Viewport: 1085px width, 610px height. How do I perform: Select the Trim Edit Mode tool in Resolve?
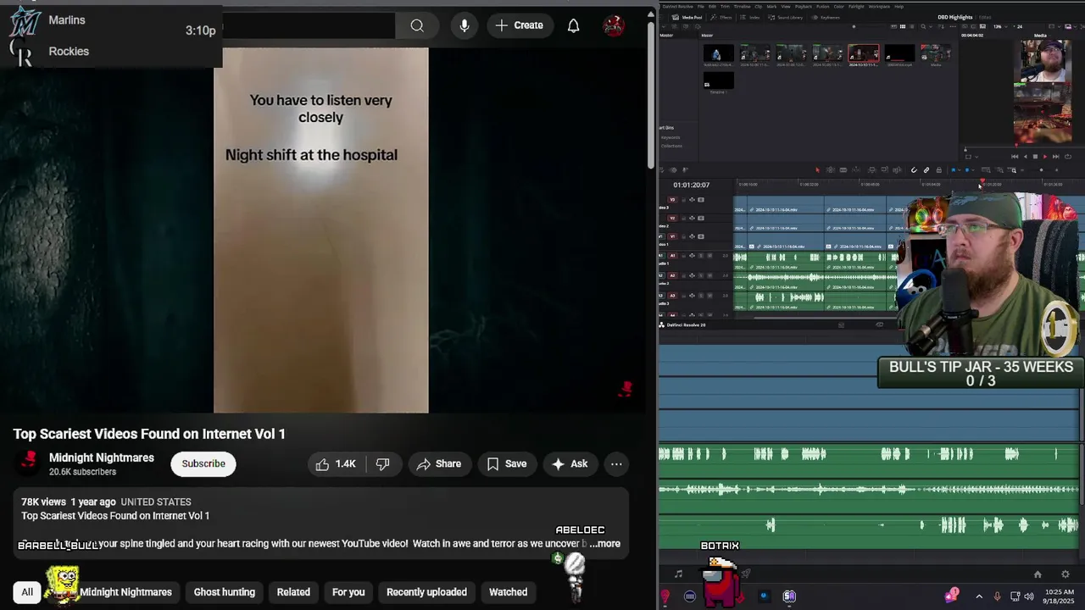point(831,169)
